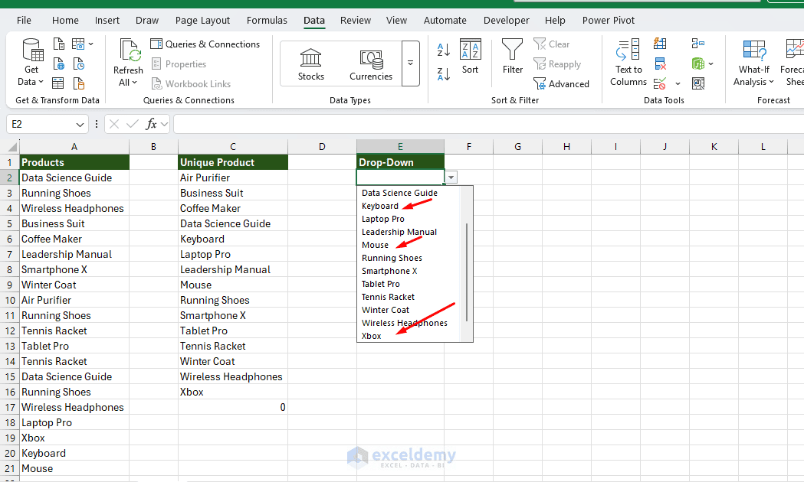
Task: Insert the Stocks data type
Action: tap(310, 64)
